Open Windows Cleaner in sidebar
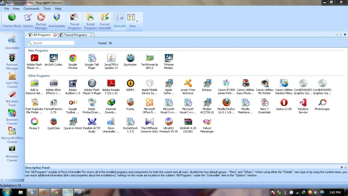The image size is (348, 196). [12, 153]
